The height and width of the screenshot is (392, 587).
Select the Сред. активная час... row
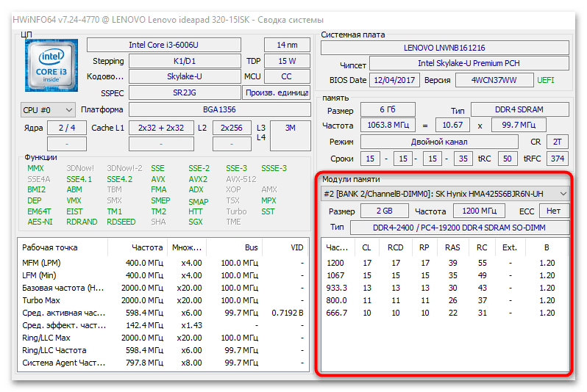pos(163,313)
